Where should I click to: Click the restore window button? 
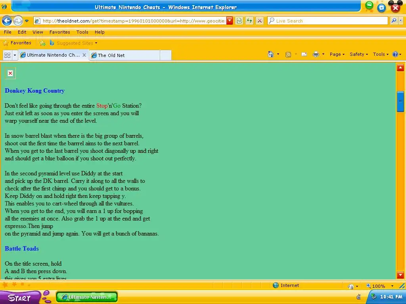click(381, 8)
